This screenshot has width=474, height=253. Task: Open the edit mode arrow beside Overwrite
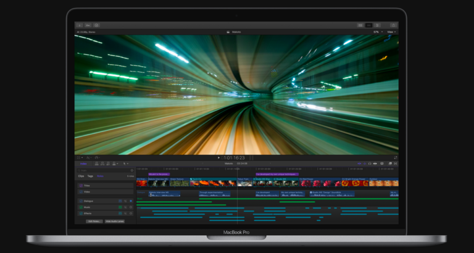click(118, 164)
